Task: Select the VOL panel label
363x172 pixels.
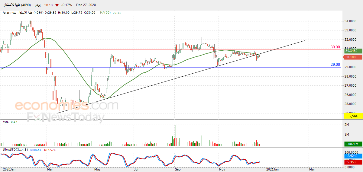Action: click(5, 122)
